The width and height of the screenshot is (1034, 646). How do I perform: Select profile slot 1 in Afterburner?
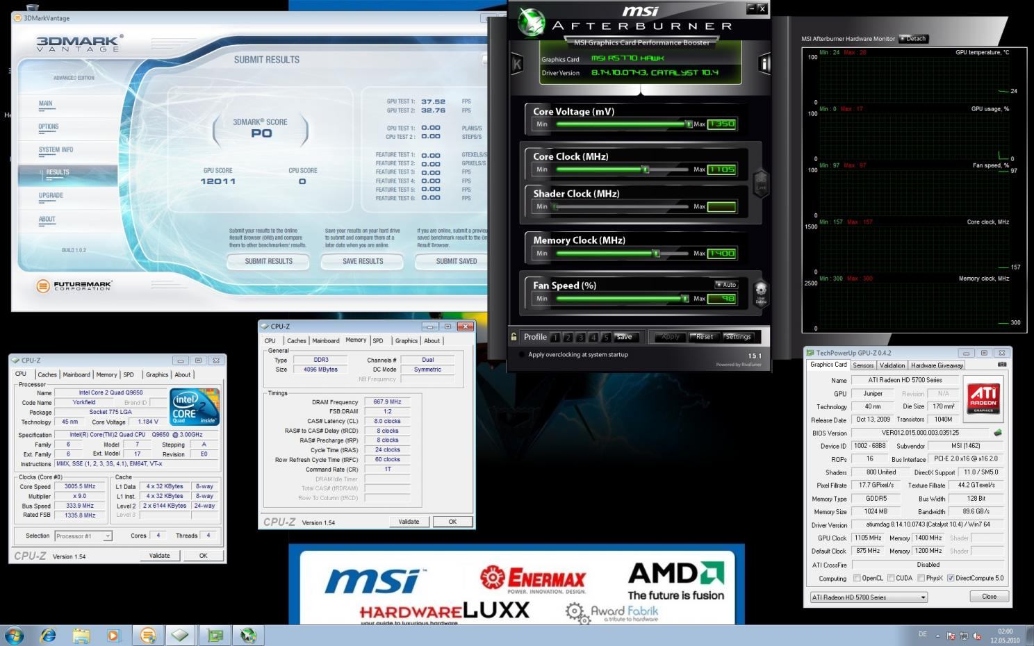[x=555, y=338]
